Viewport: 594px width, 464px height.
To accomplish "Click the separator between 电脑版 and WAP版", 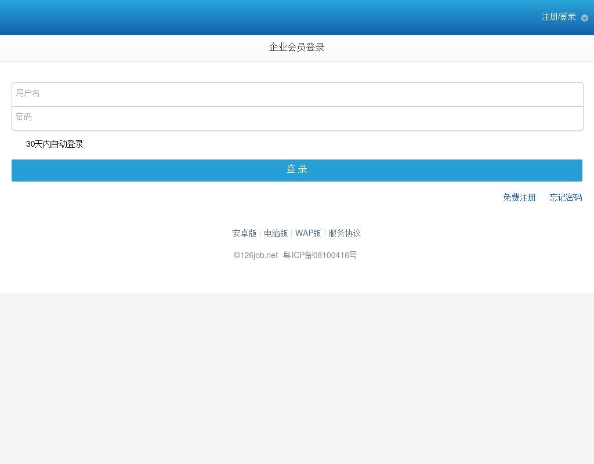I will pos(291,233).
